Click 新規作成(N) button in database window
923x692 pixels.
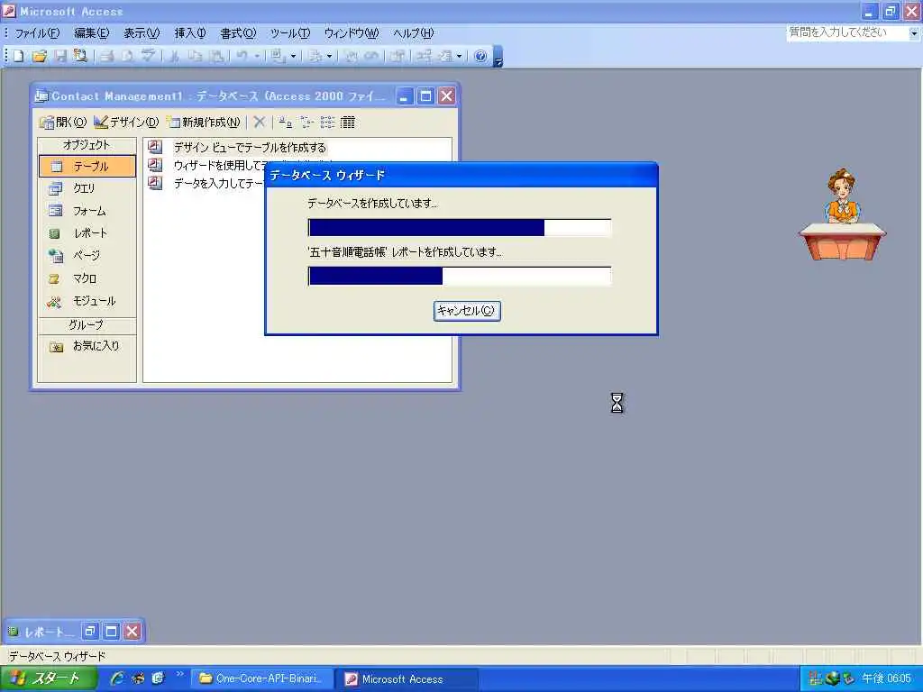[204, 122]
